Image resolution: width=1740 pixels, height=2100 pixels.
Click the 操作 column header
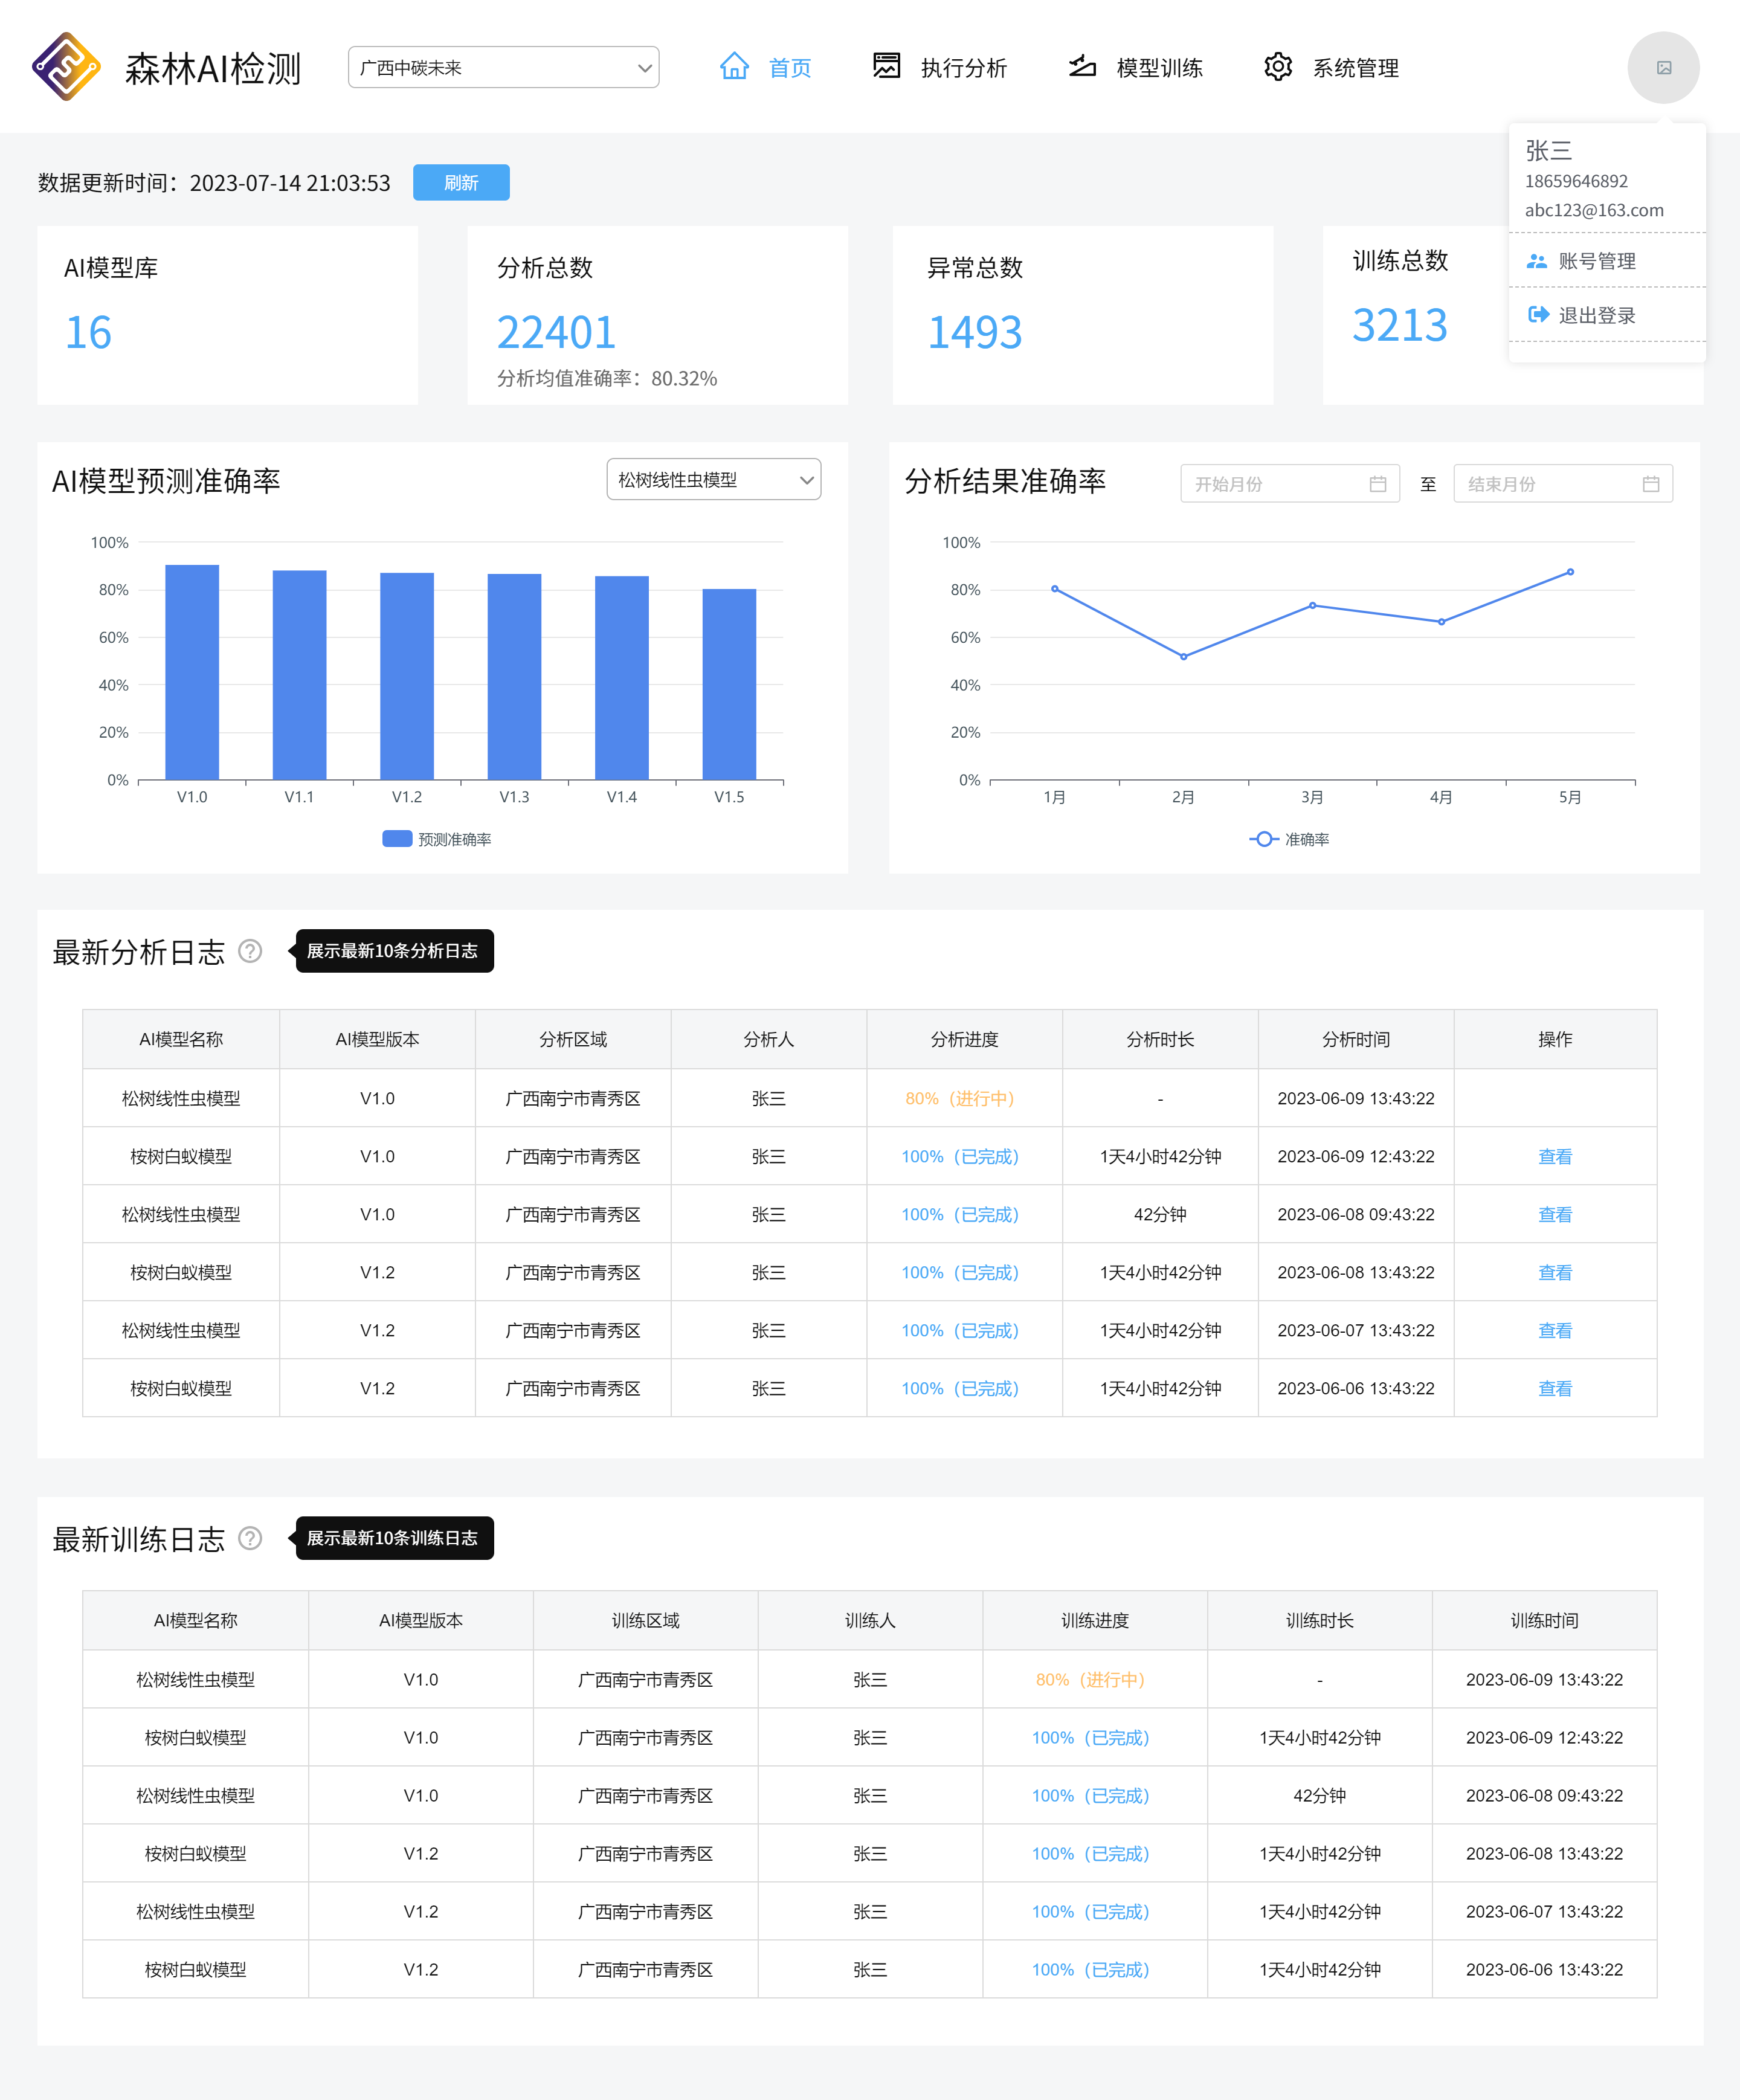click(x=1555, y=1039)
